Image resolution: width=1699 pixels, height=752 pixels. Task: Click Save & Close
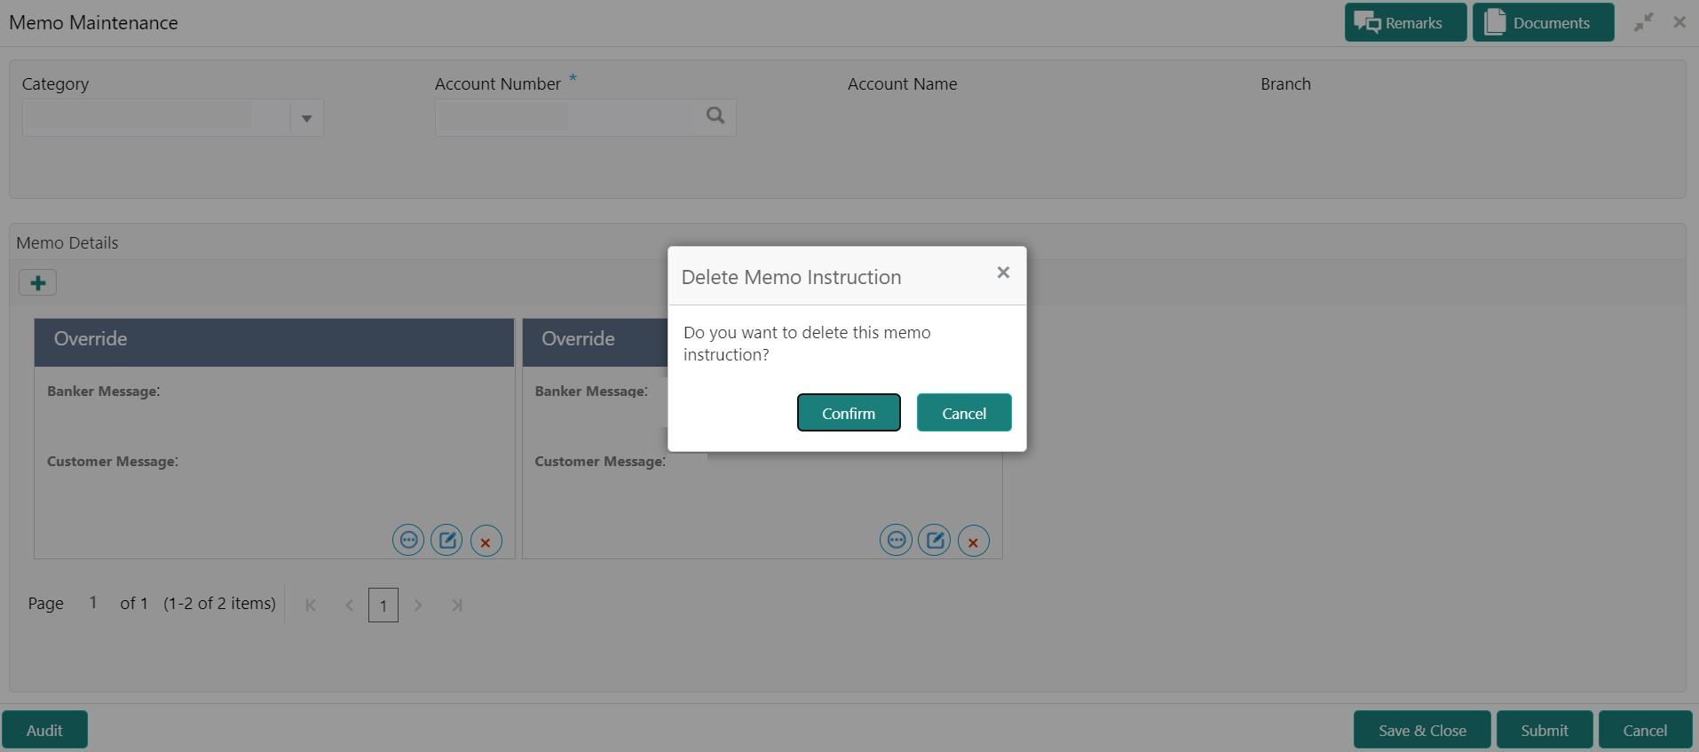[1422, 730]
